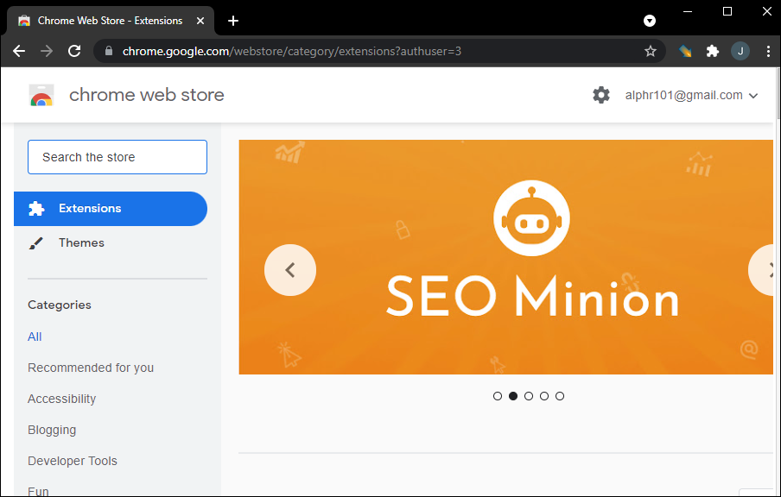Open the J profile avatar
This screenshot has height=497, width=781.
740,51
